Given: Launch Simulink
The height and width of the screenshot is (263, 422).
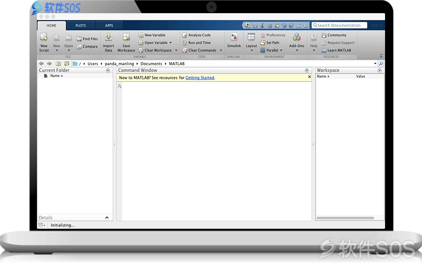Looking at the screenshot, I should pyautogui.click(x=234, y=41).
